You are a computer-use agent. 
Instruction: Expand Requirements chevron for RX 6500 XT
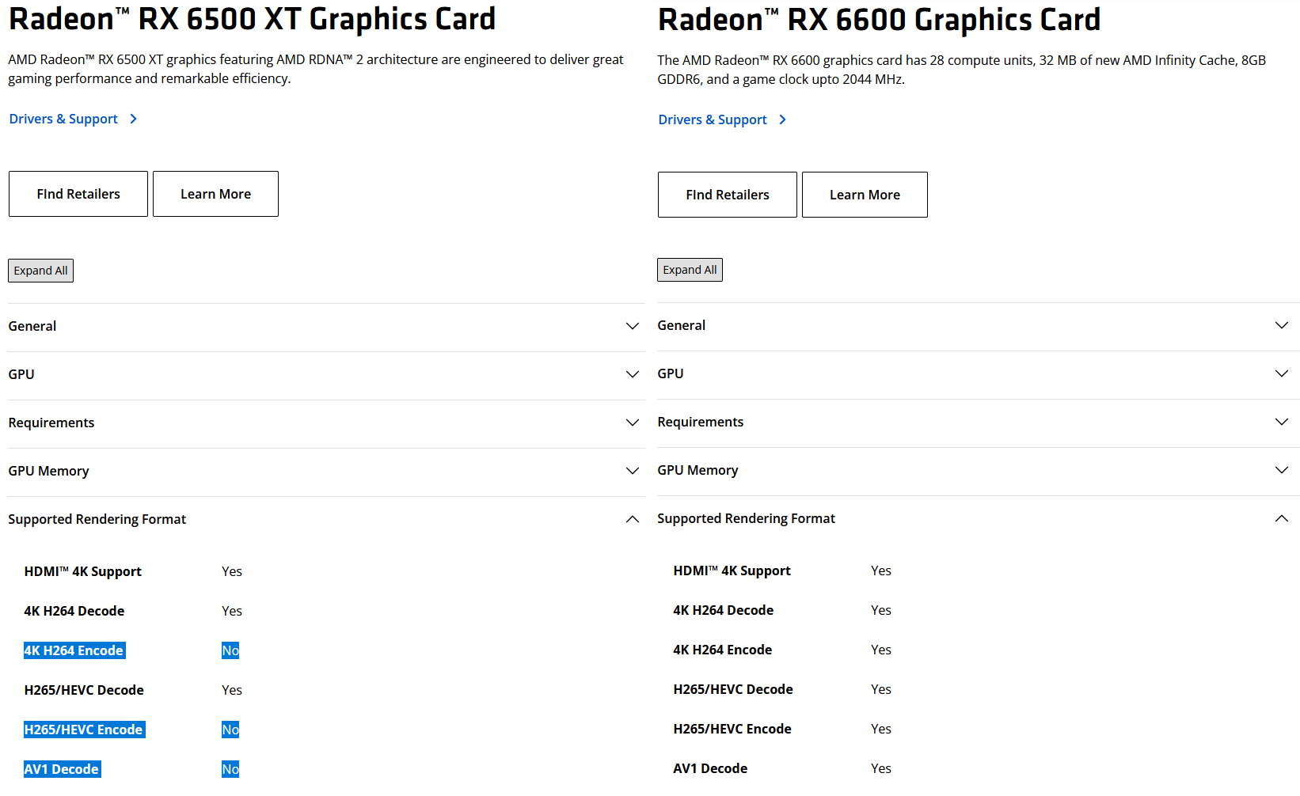coord(633,423)
